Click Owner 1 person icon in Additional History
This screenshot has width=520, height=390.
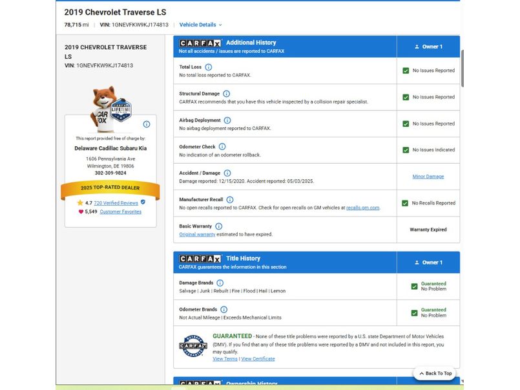pos(417,47)
